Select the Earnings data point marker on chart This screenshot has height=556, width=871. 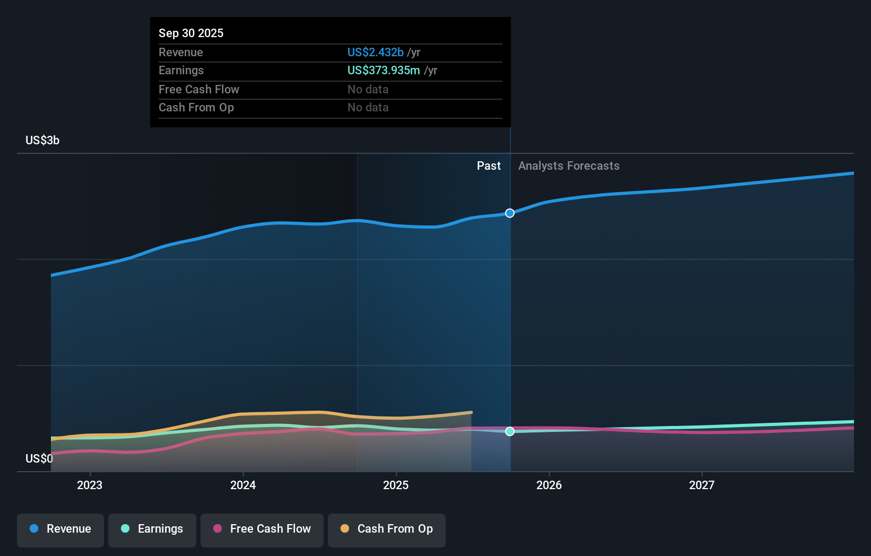click(510, 431)
